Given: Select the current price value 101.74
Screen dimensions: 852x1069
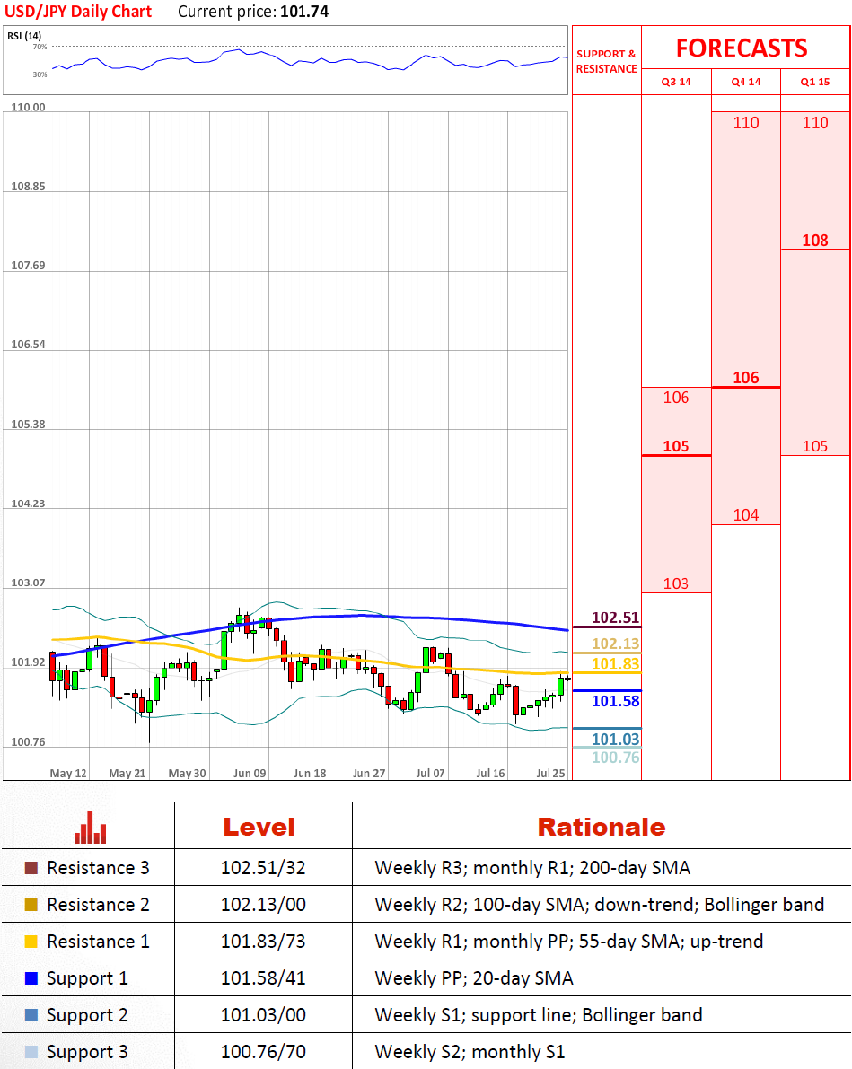Looking at the screenshot, I should (303, 12).
